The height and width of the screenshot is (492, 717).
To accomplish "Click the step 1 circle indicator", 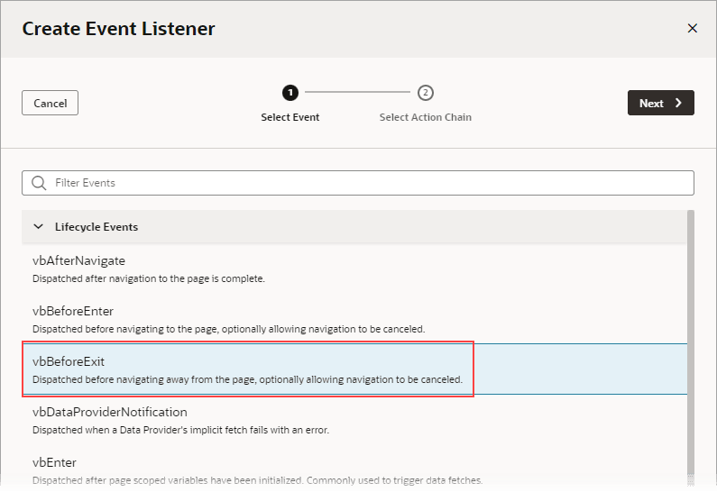I will point(290,93).
